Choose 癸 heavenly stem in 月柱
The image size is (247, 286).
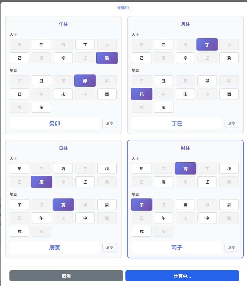229,58
